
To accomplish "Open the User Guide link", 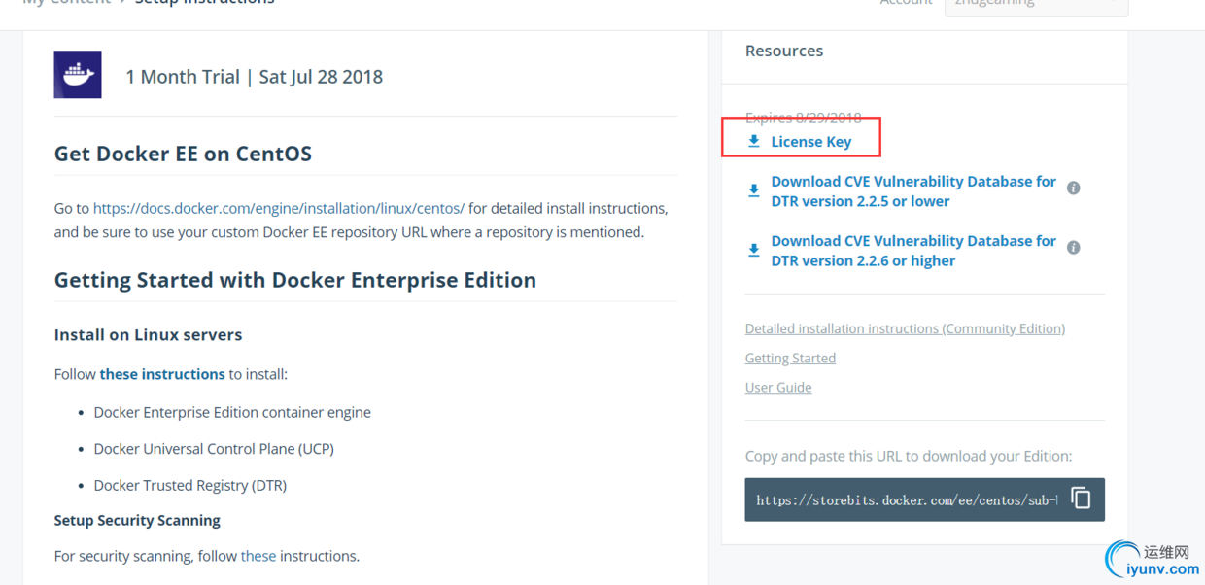I will [778, 387].
